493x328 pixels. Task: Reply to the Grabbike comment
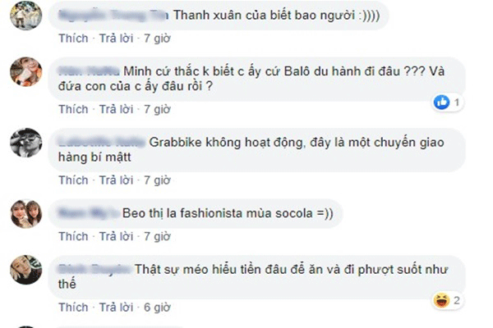click(x=117, y=180)
